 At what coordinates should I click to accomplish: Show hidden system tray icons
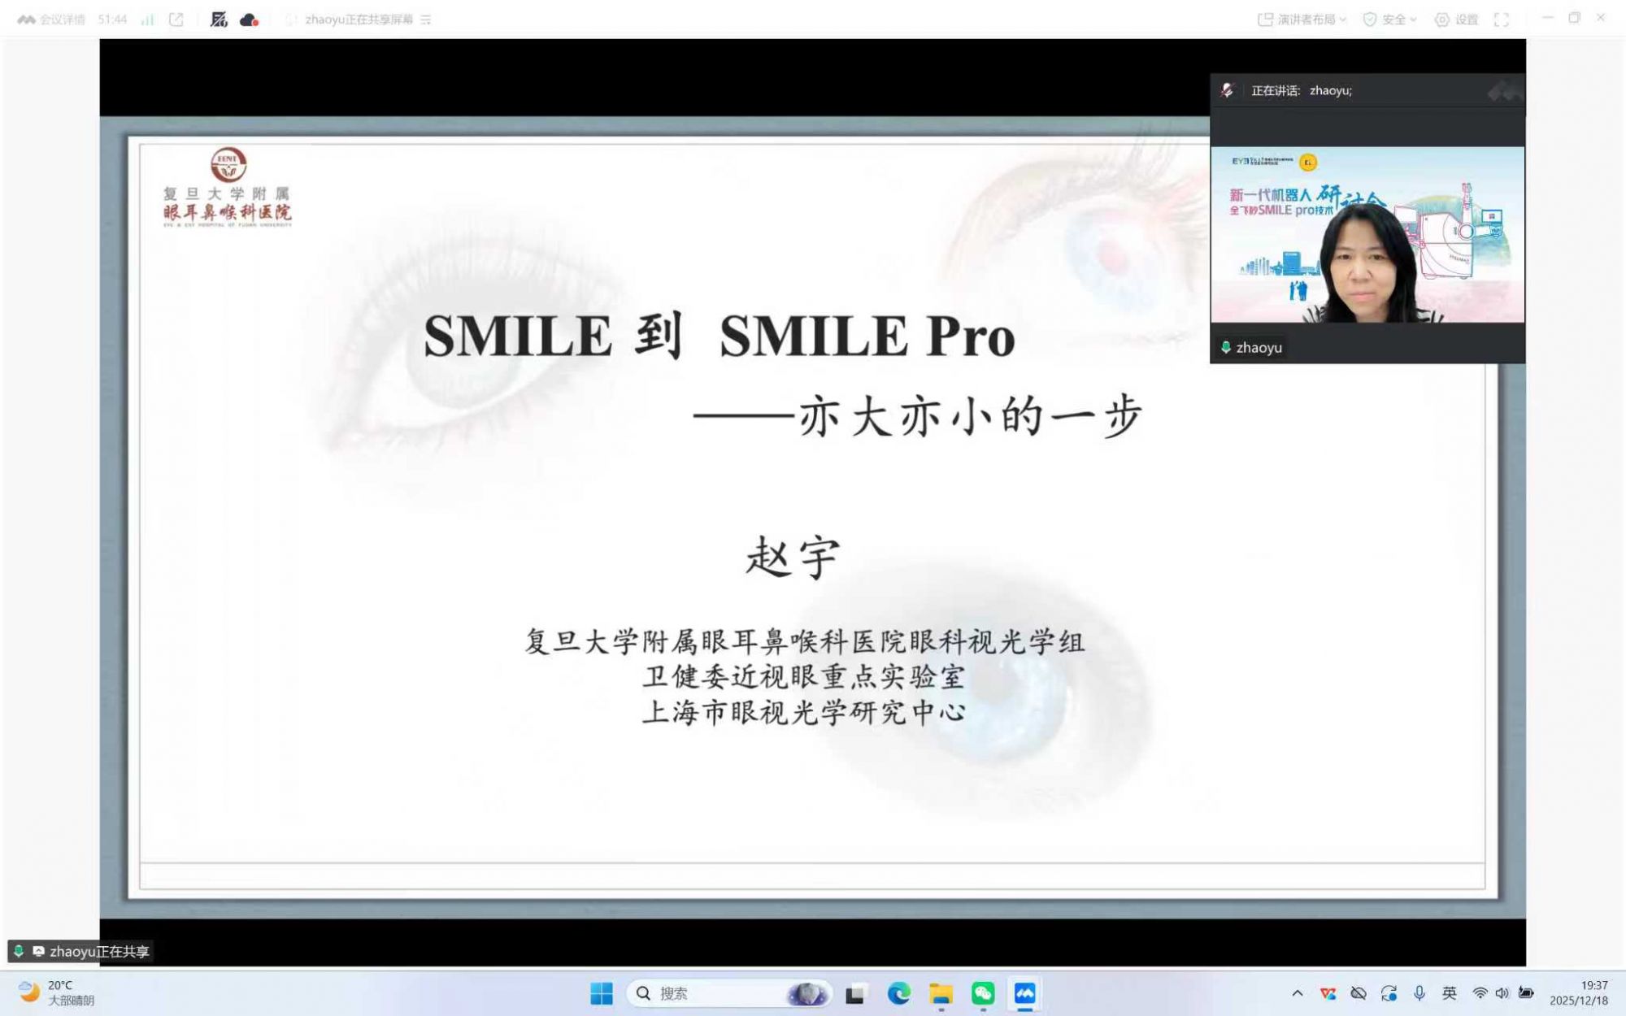tap(1298, 993)
